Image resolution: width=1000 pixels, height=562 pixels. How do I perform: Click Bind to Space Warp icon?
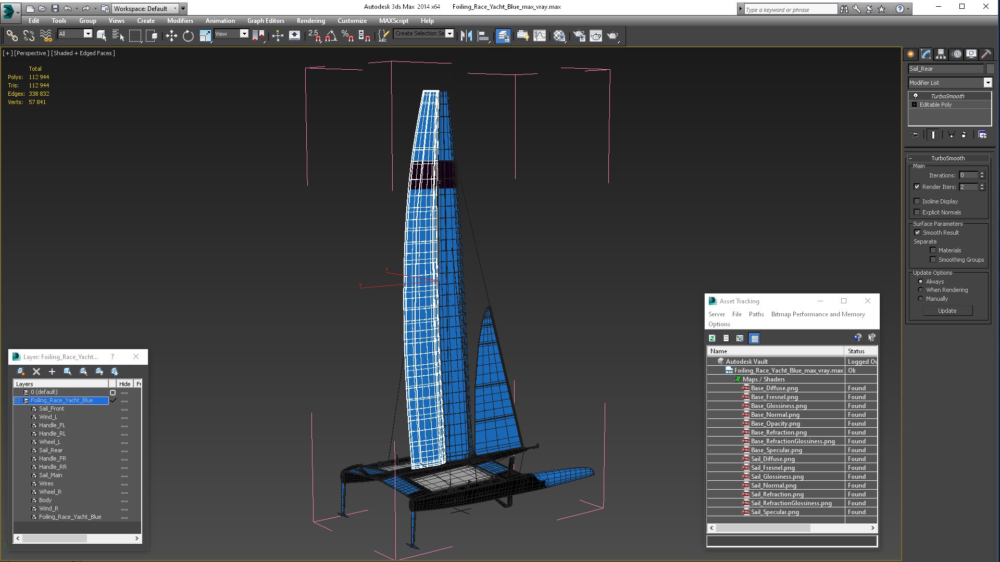pos(46,35)
